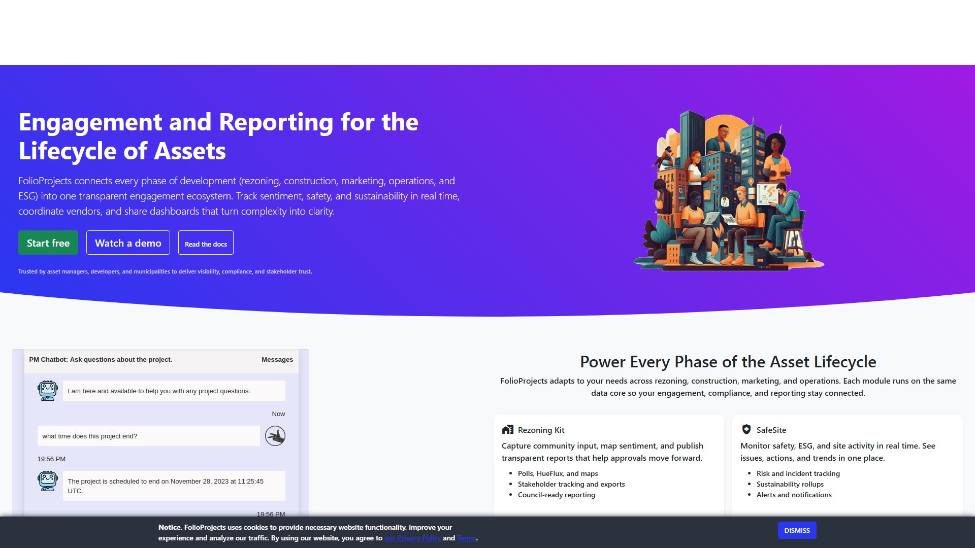Click inside the chat message input box
This screenshot has height=548, width=975.
pos(148,435)
